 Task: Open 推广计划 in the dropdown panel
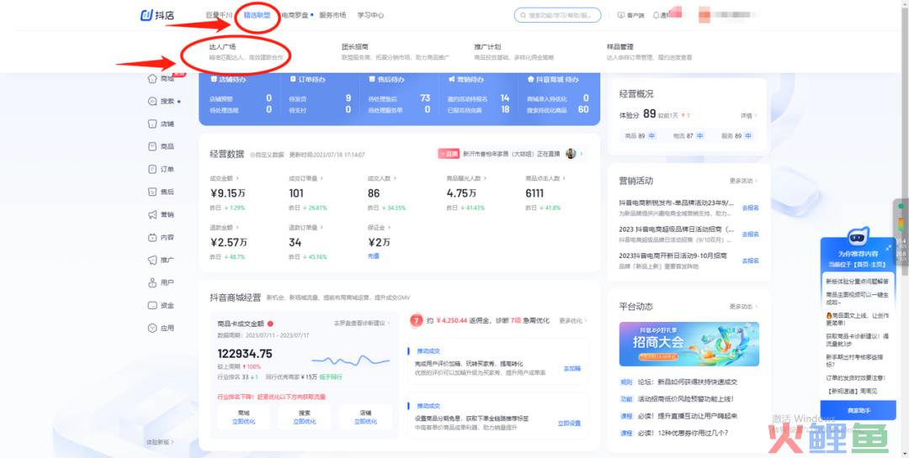point(487,46)
